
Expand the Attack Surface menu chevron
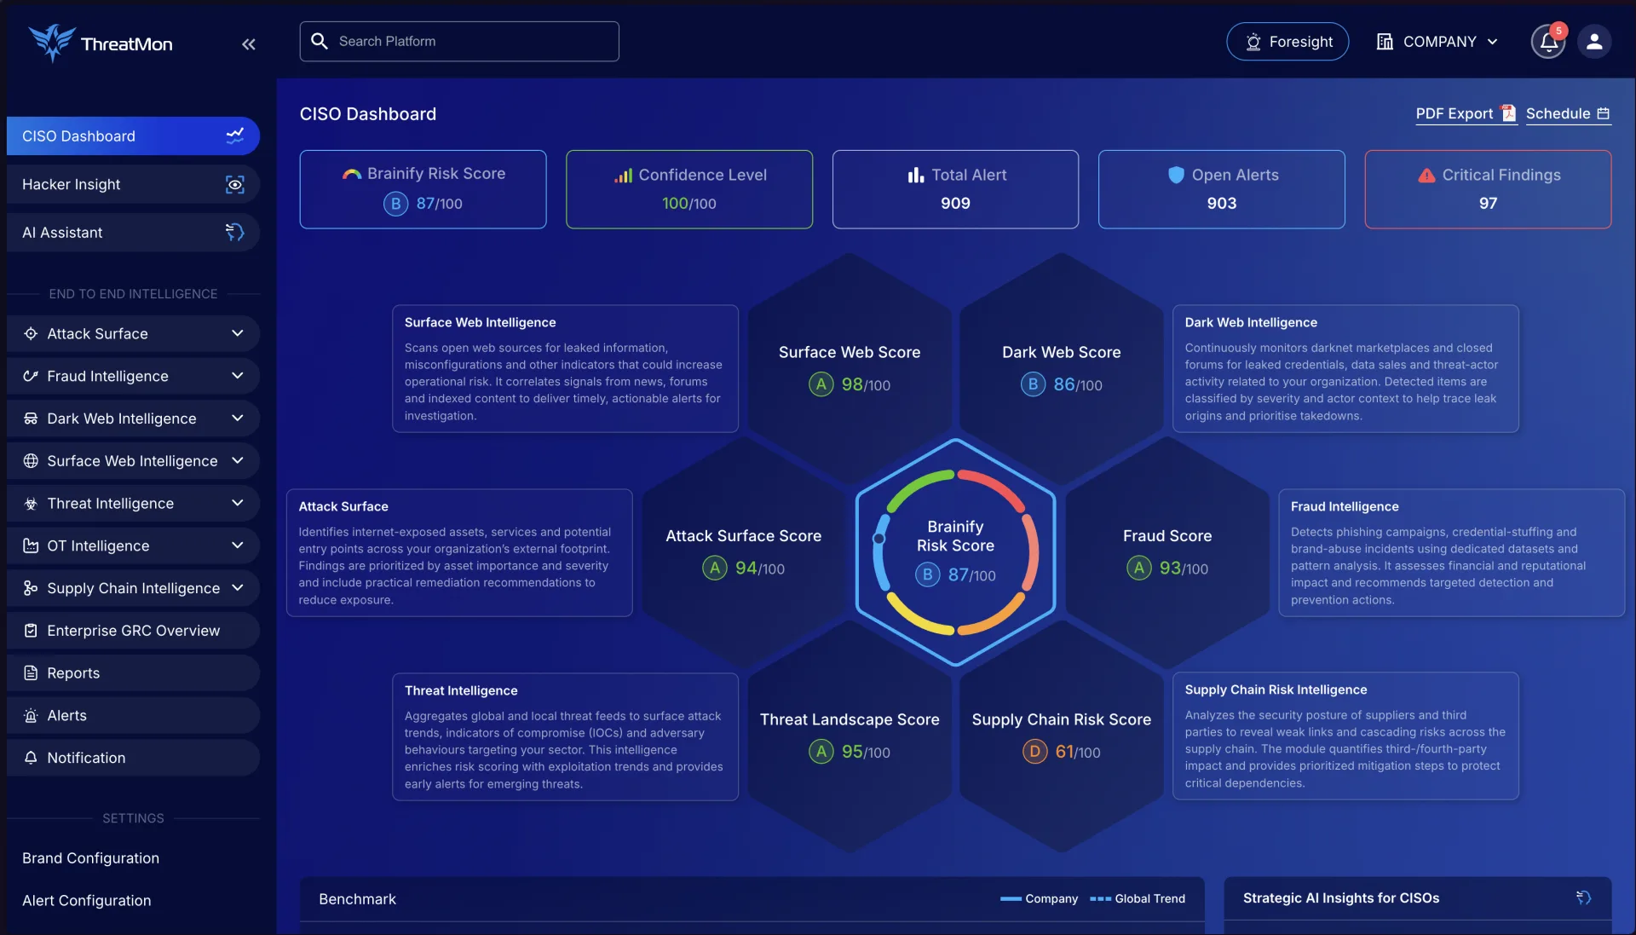(x=238, y=333)
